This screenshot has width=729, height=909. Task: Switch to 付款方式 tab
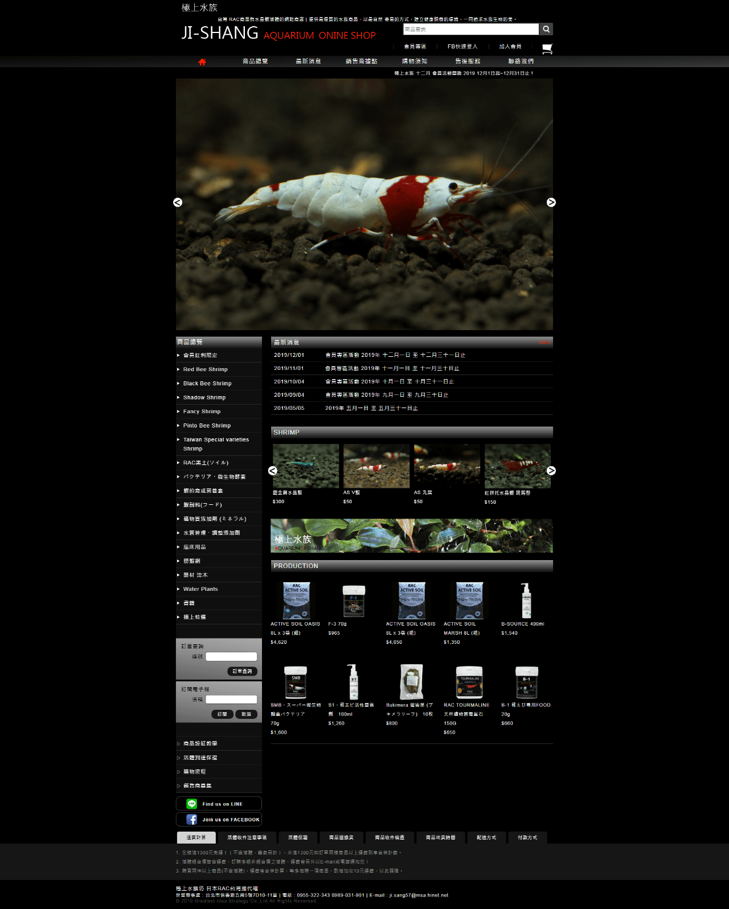point(527,837)
